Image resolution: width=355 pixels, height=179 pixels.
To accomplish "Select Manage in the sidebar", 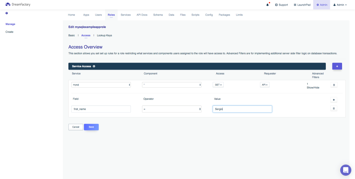I will (x=10, y=24).
